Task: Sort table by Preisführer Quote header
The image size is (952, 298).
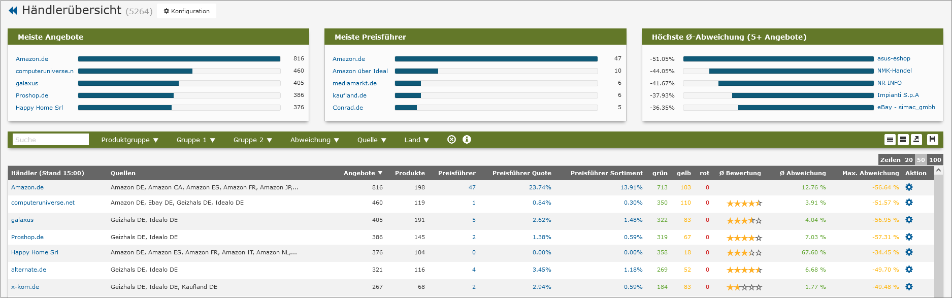Action: 521,173
